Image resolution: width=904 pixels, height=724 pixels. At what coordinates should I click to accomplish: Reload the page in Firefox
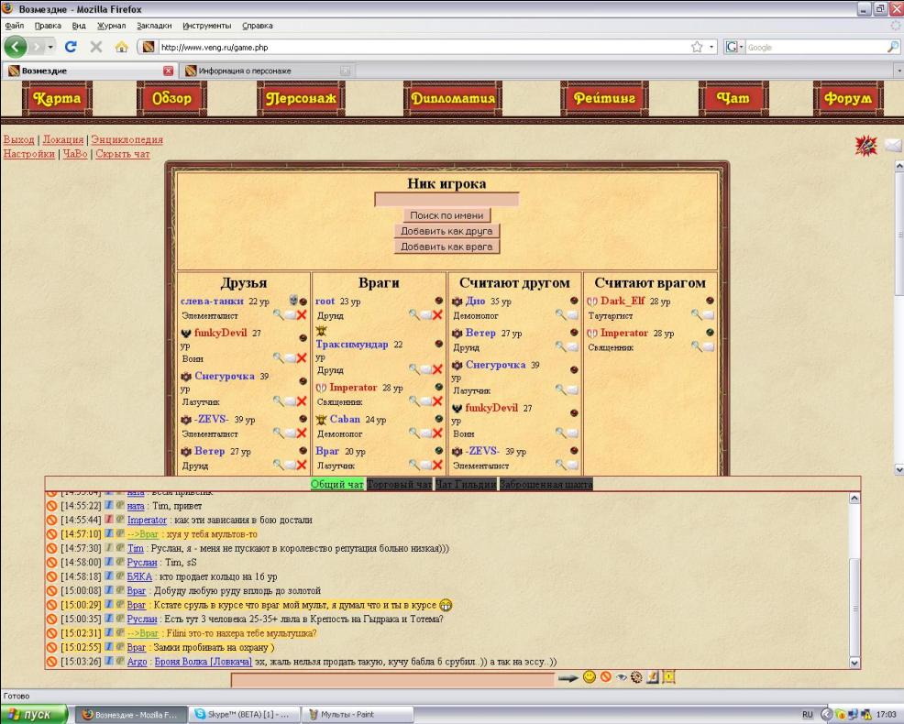(71, 47)
